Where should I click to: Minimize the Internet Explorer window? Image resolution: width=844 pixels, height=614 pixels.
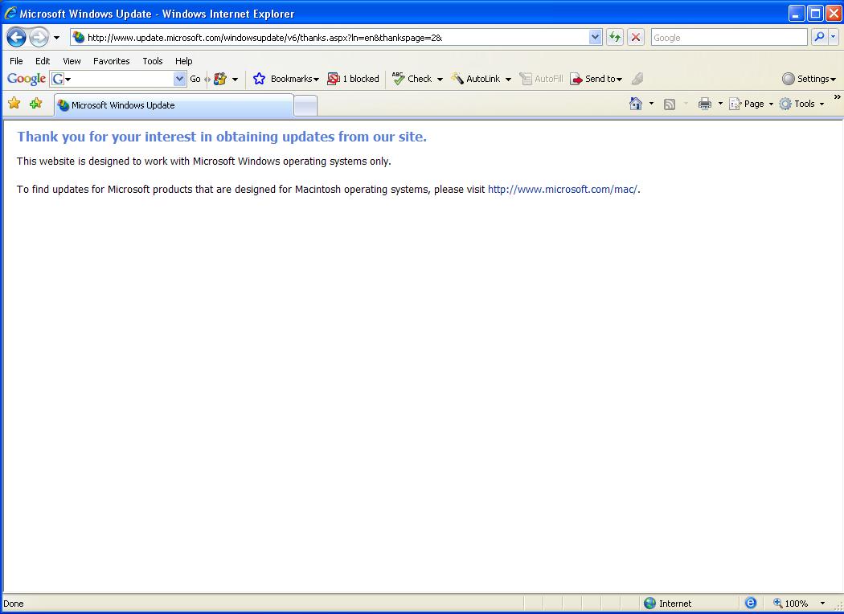coord(797,14)
